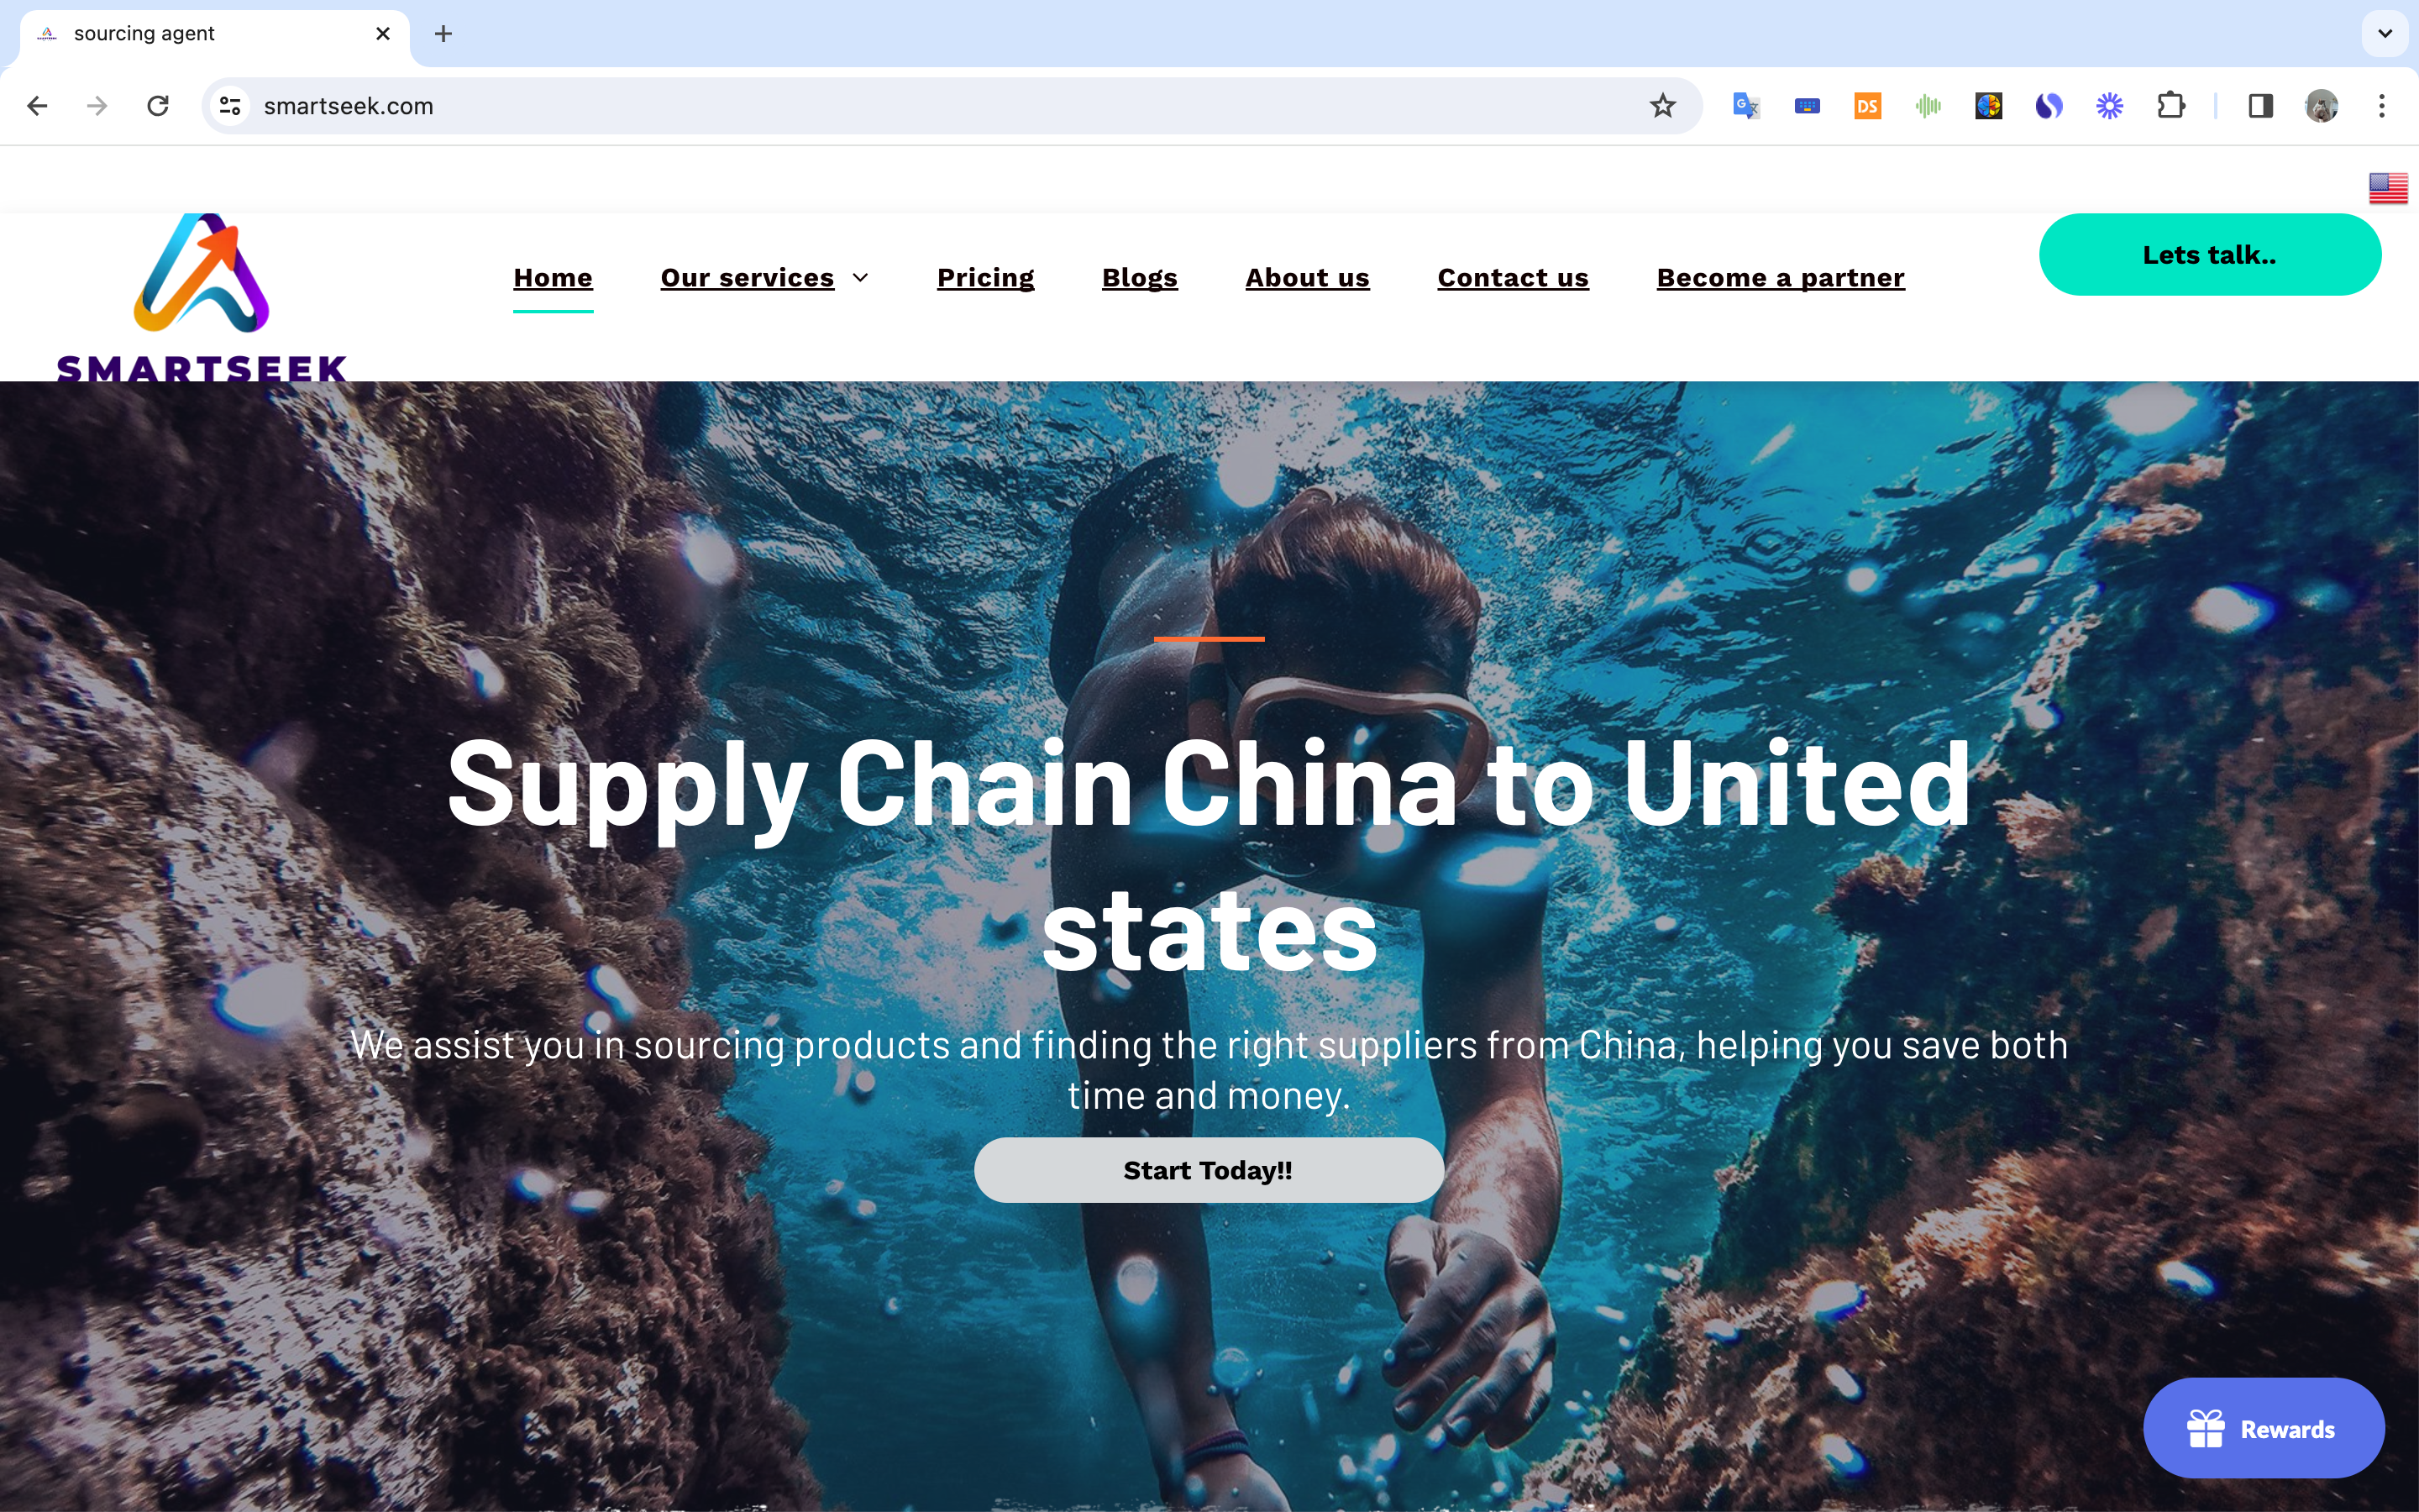This screenshot has width=2419, height=1512.
Task: Go to the Pricing page
Action: point(984,278)
